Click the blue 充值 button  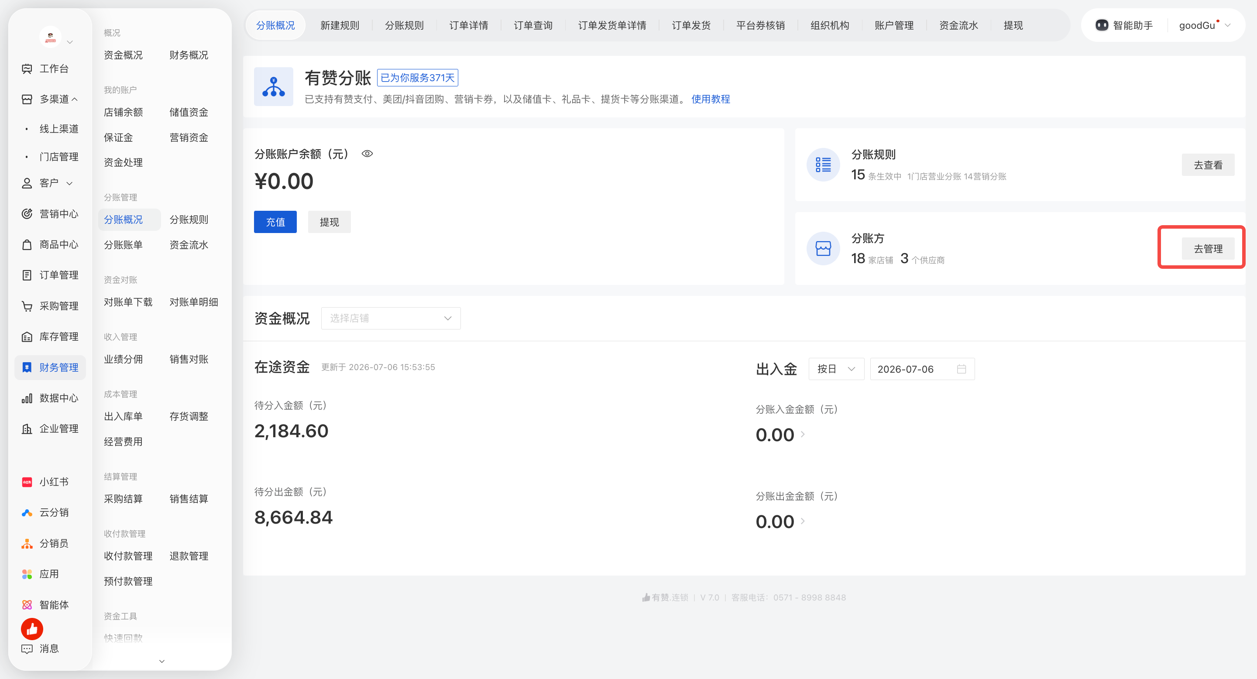(275, 223)
